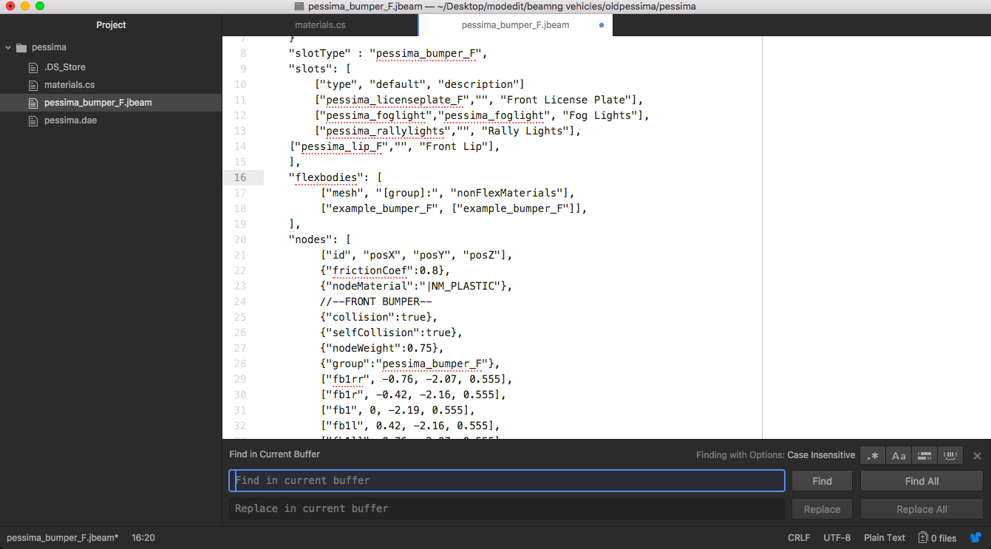Toggle the Aa case-sensitive option
The height and width of the screenshot is (549, 991).
[899, 455]
